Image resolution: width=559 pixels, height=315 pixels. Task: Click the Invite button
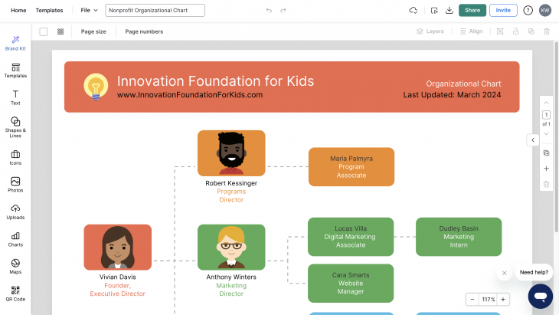503,11
